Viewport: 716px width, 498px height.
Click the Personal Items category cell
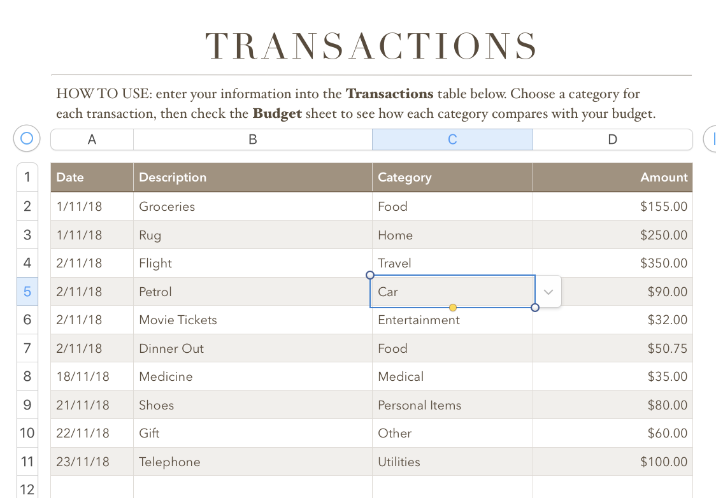point(419,405)
